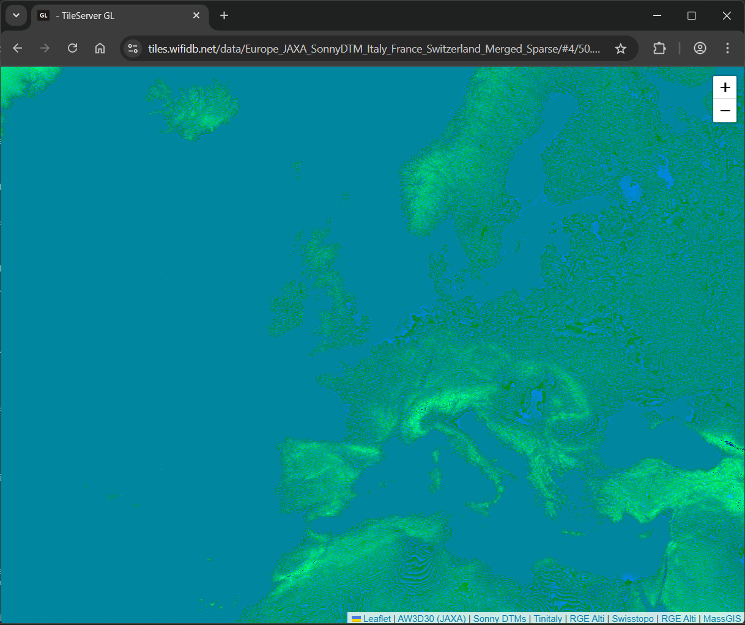Go back to previous page
This screenshot has height=625, width=745.
(x=18, y=48)
